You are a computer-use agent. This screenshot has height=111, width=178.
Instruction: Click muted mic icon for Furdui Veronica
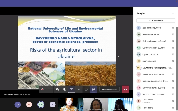(x=173, y=74)
